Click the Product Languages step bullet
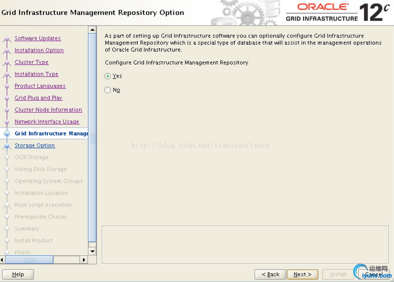Screen dimensions: 394x282 coord(7,86)
